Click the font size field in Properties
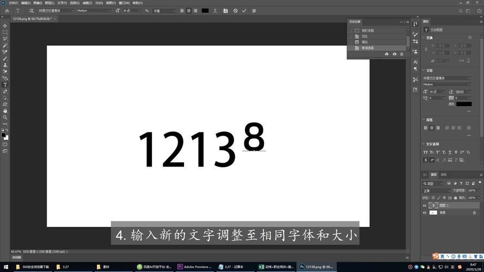The width and height of the screenshot is (484, 272). point(435,92)
